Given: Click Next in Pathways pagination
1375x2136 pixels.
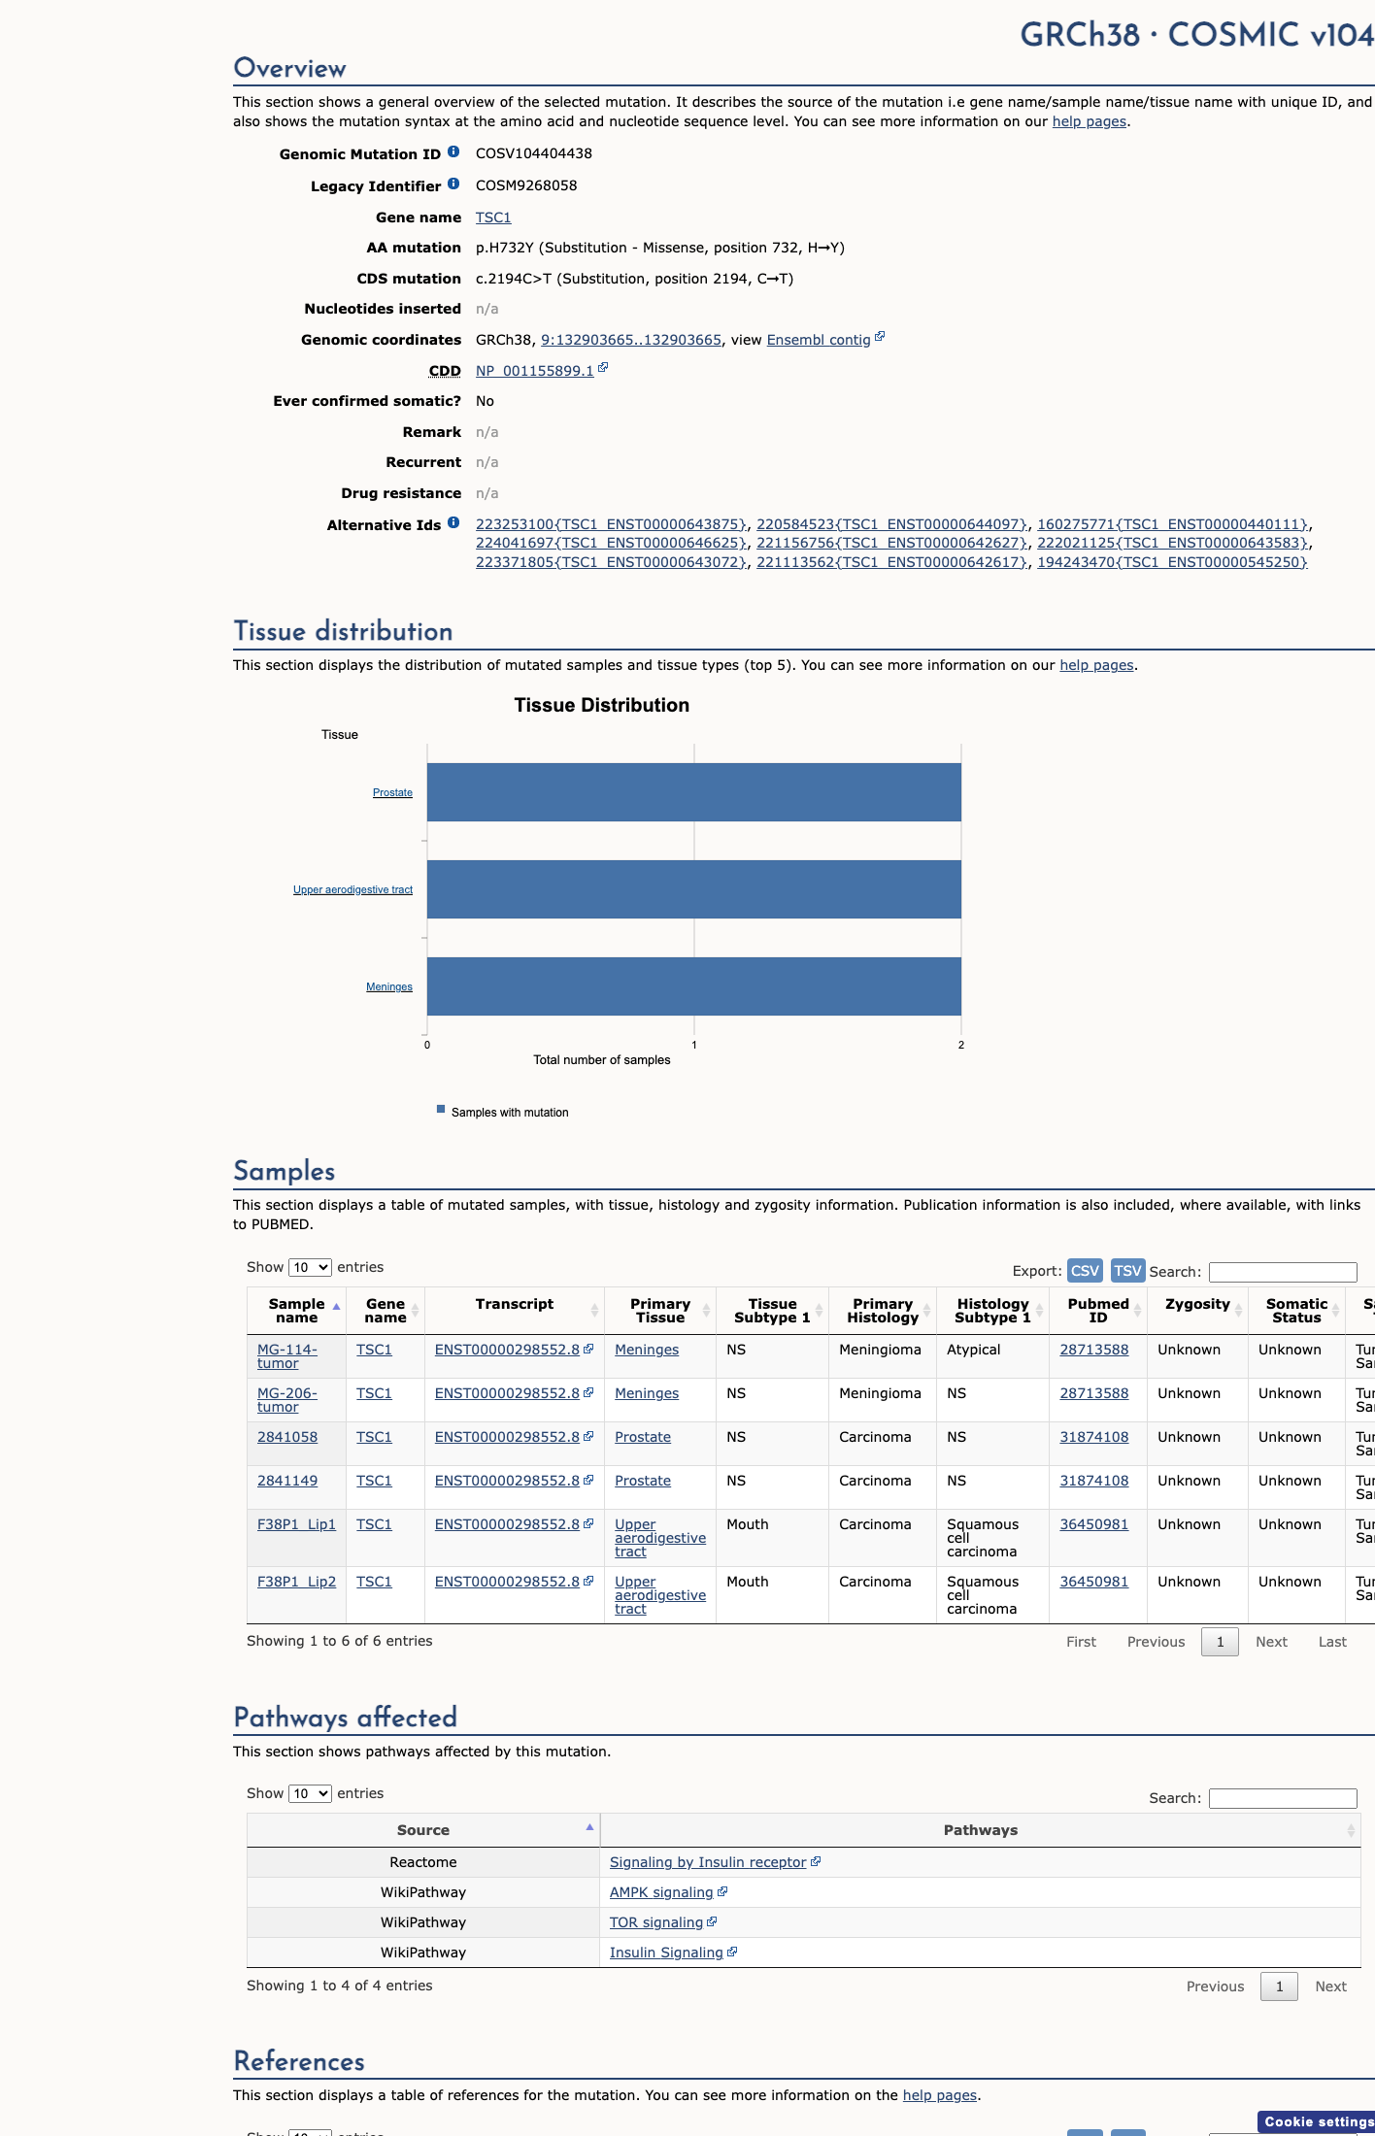Looking at the screenshot, I should (x=1330, y=1986).
